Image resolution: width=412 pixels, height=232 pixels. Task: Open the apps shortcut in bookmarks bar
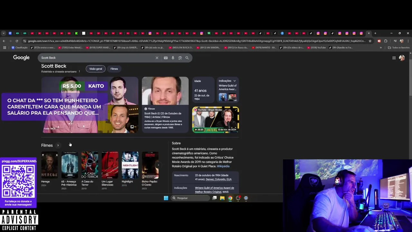5,47
